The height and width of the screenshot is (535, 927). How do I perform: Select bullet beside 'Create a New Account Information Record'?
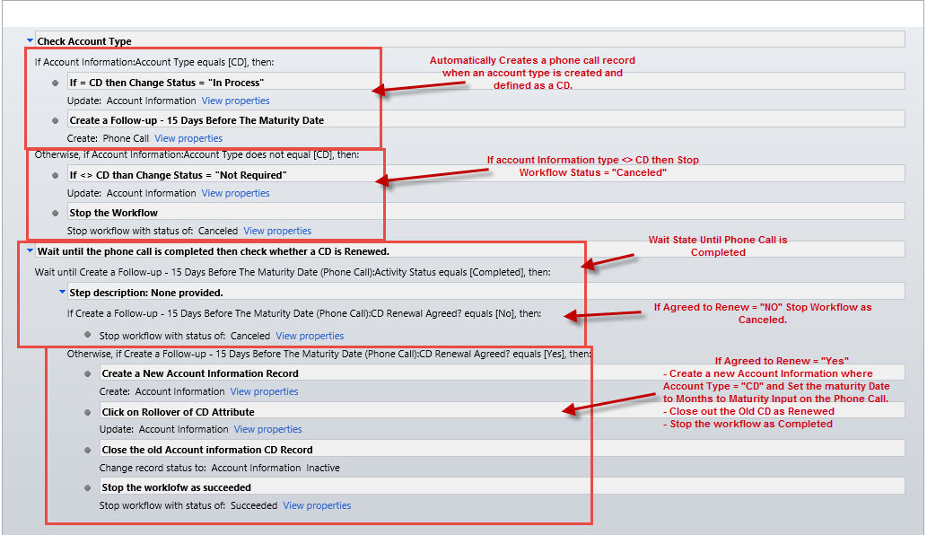[87, 373]
